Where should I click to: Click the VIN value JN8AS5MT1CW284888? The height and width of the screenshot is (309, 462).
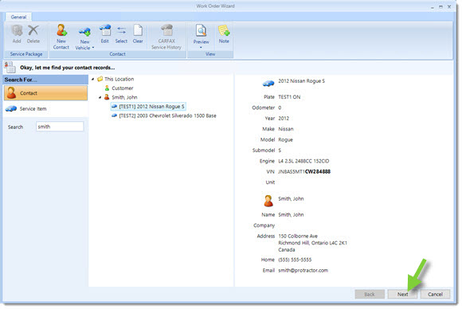point(304,172)
